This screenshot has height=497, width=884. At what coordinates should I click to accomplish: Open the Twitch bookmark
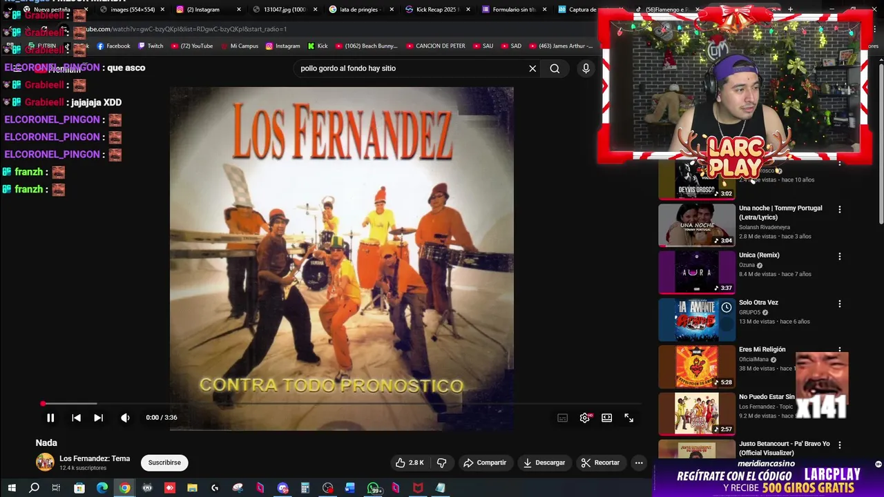[151, 46]
